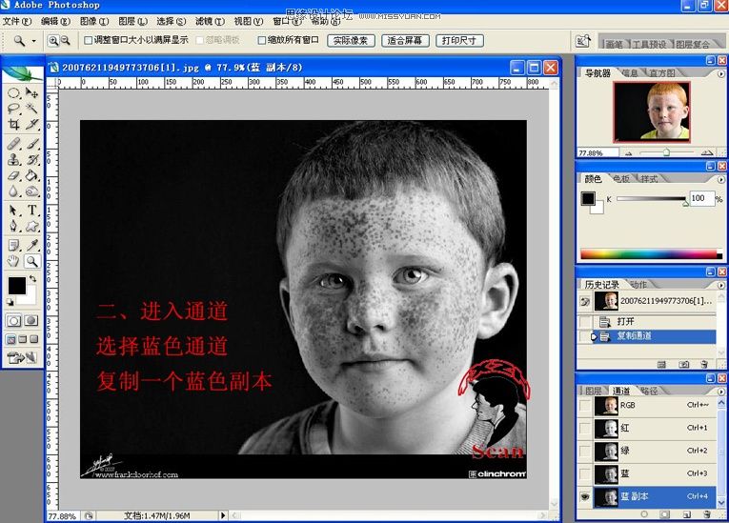Screen dimensions: 729x523
Task: Select the Blur tool
Action: (x=14, y=191)
